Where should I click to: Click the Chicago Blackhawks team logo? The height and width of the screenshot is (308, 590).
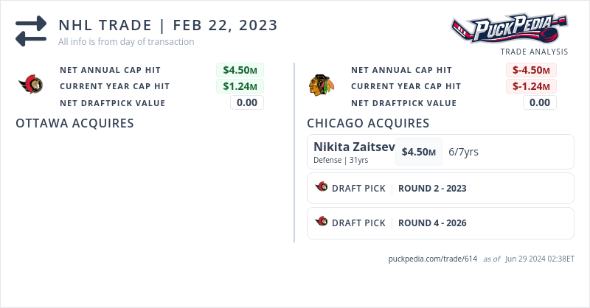point(319,85)
